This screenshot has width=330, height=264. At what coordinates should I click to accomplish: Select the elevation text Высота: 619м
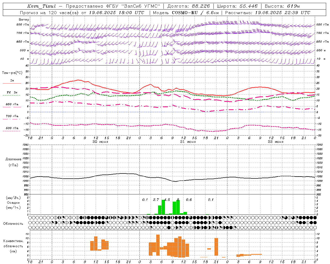pos(282,6)
